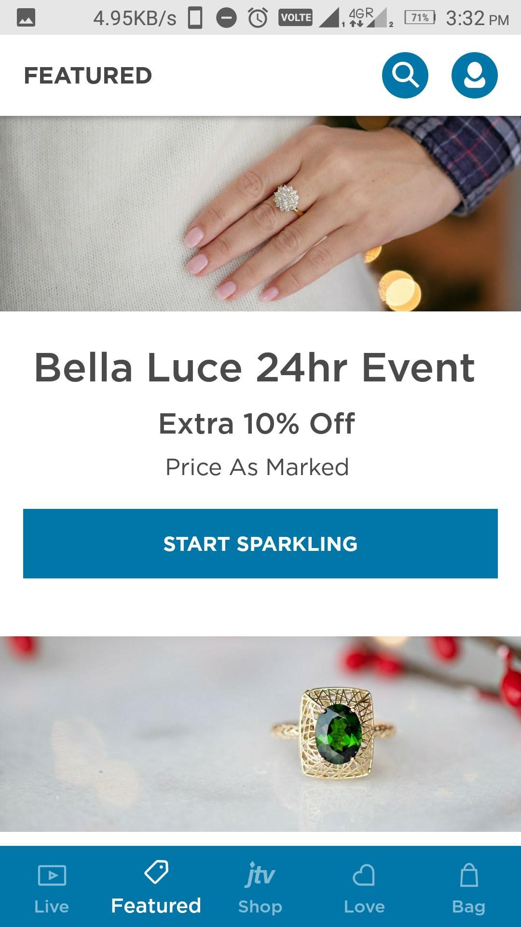
Task: Go to the Bag tab label
Action: coord(468,906)
